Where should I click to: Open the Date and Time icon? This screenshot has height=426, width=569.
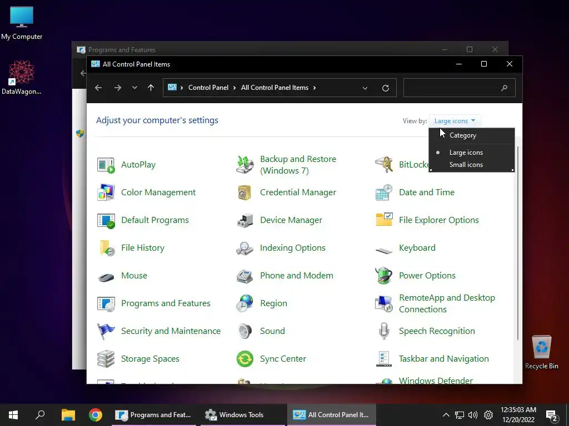coord(384,192)
